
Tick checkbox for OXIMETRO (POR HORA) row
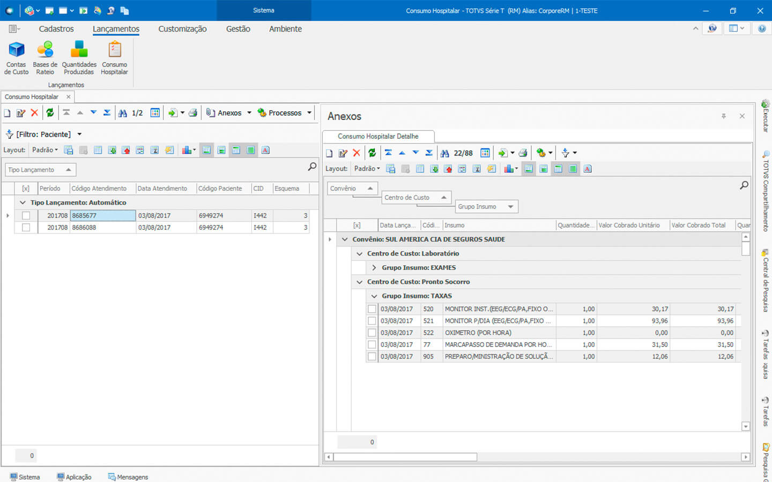click(x=372, y=333)
